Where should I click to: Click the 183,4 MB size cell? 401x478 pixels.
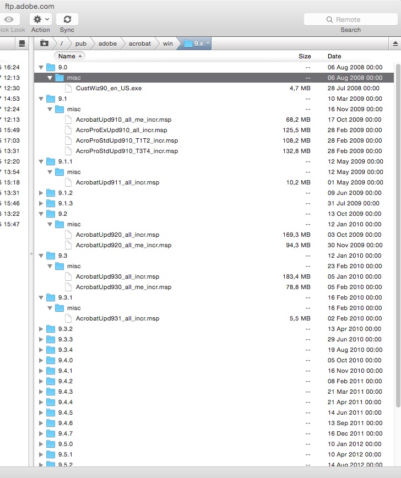pyautogui.click(x=296, y=276)
